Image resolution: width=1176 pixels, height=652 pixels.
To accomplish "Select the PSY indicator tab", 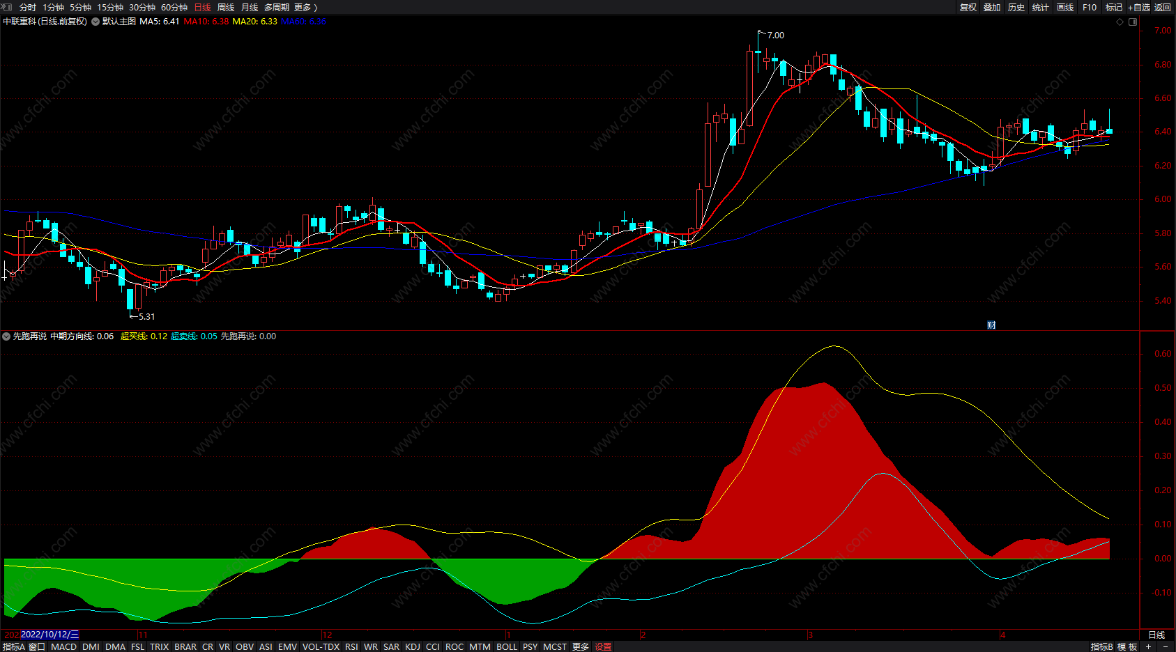I will (x=530, y=646).
